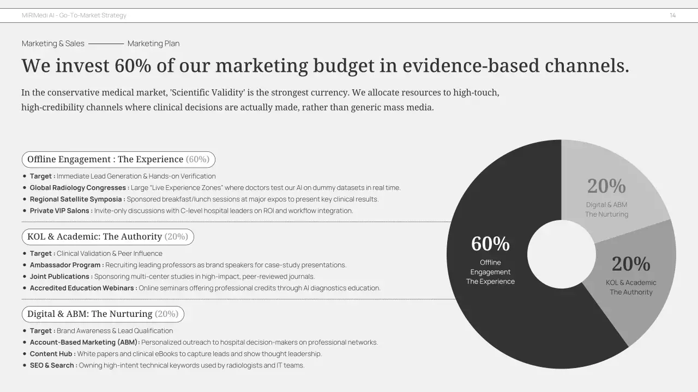
Task: Select the SEO & Search bullet label
Action: tap(53, 365)
